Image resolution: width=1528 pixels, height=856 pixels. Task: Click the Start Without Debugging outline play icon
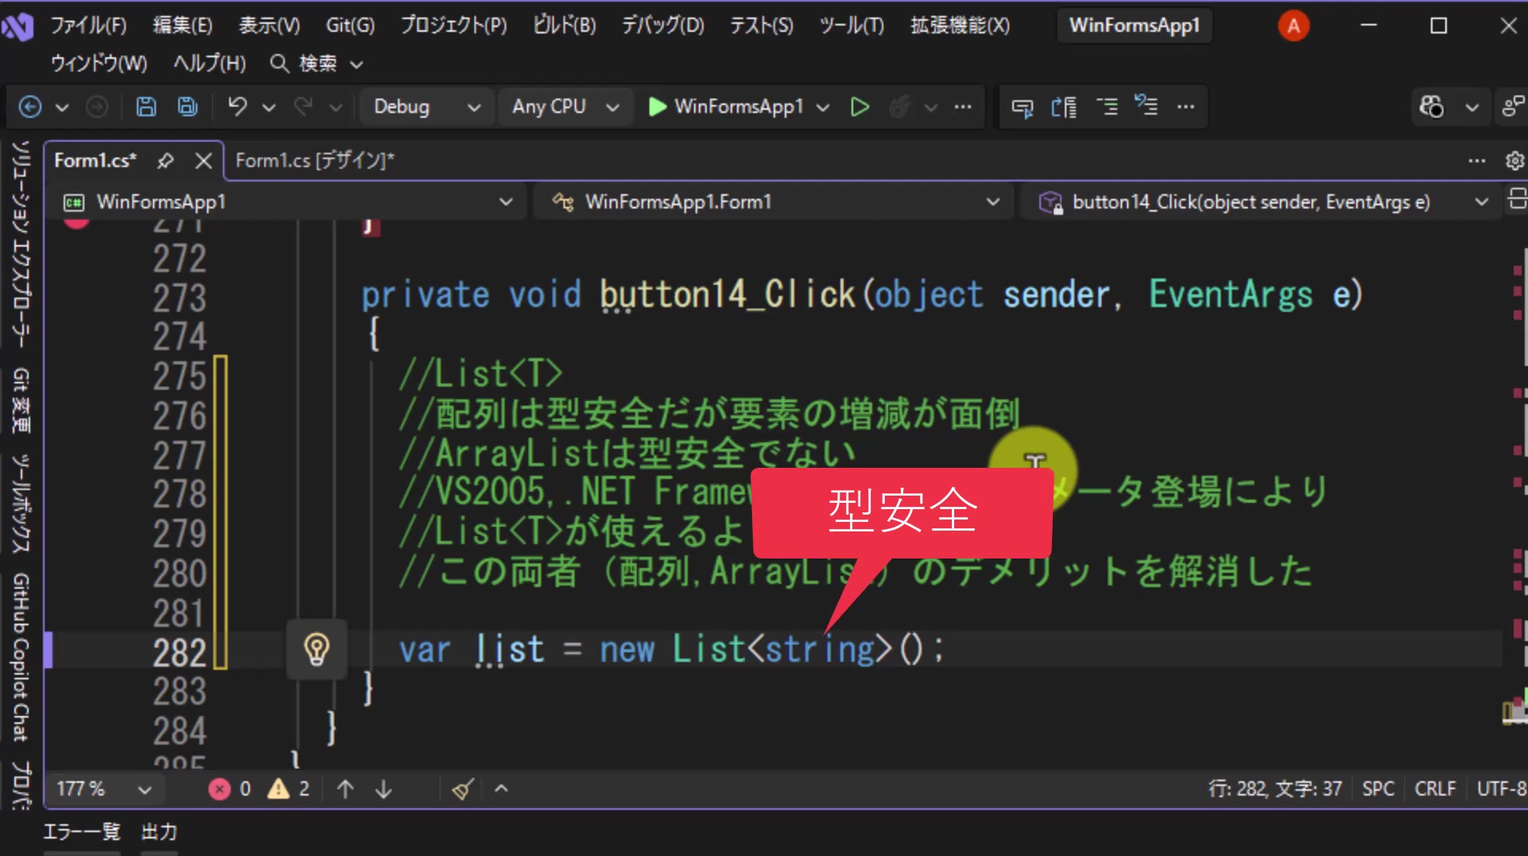click(x=859, y=107)
